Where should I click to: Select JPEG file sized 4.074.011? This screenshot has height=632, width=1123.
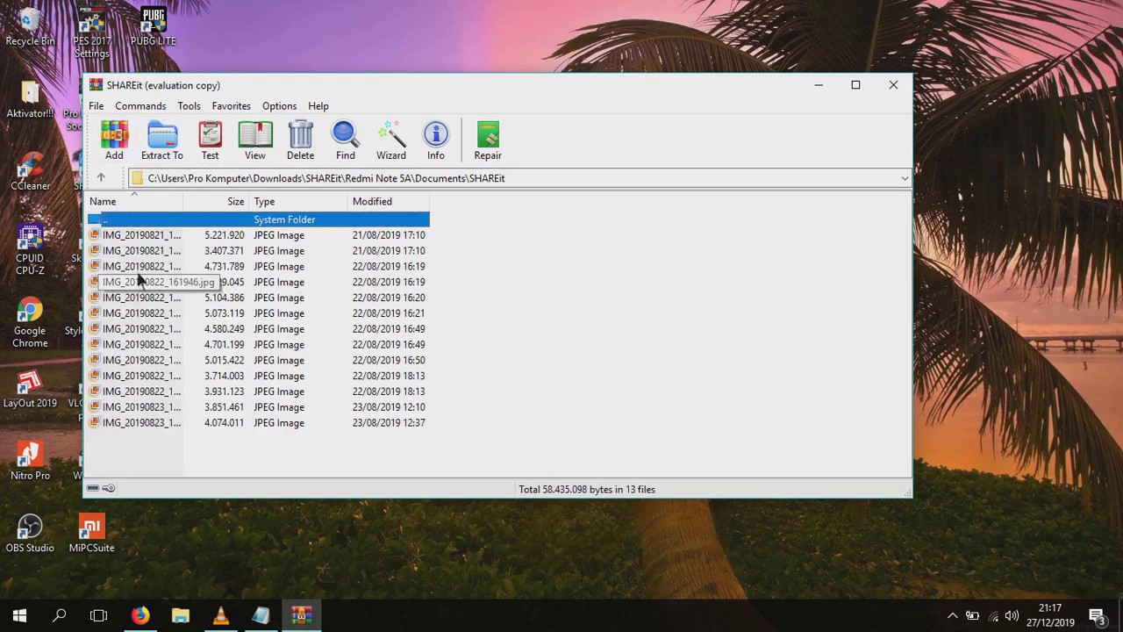pos(258,423)
